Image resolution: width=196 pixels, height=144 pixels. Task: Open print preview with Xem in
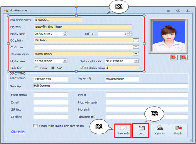160,130
